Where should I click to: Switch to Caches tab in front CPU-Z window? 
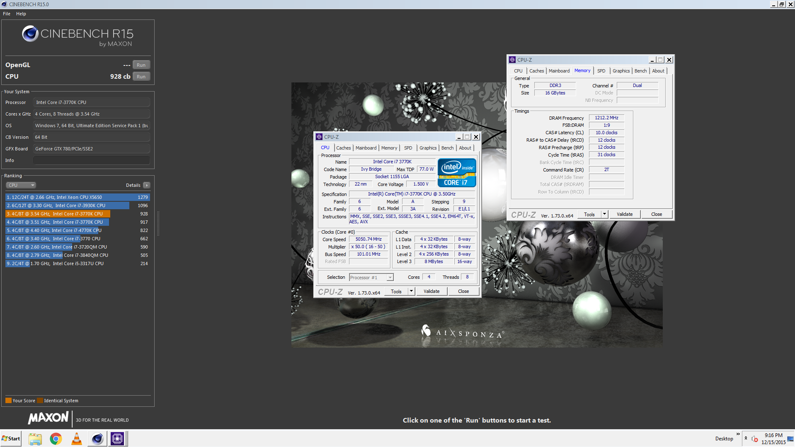click(x=343, y=148)
